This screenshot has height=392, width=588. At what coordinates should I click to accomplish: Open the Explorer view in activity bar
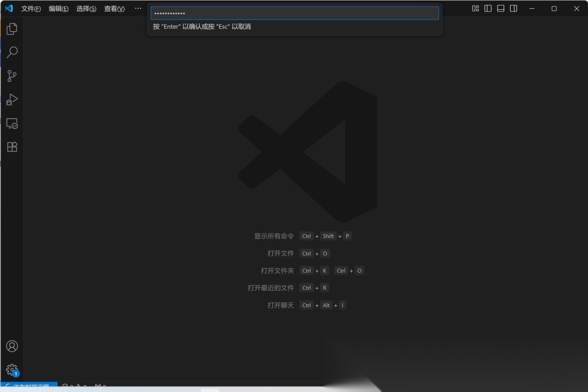12,29
